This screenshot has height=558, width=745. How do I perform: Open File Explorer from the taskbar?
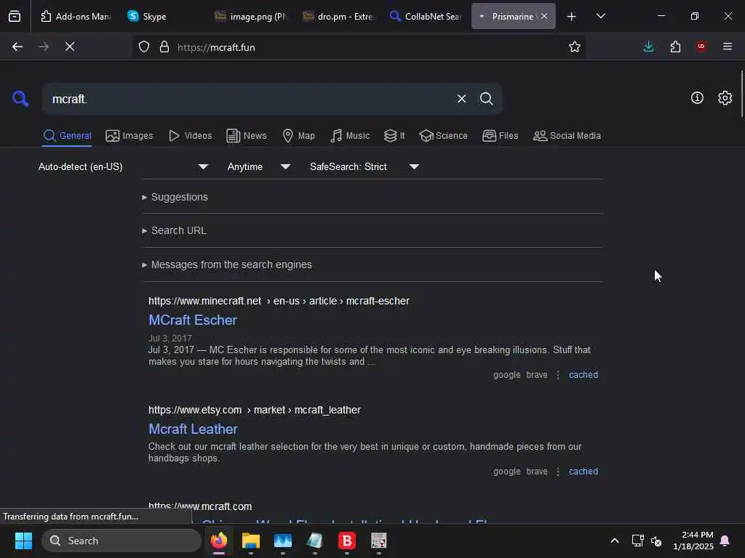251,541
